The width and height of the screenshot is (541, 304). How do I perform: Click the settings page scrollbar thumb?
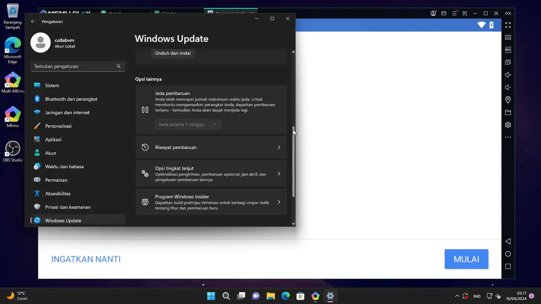point(293,161)
